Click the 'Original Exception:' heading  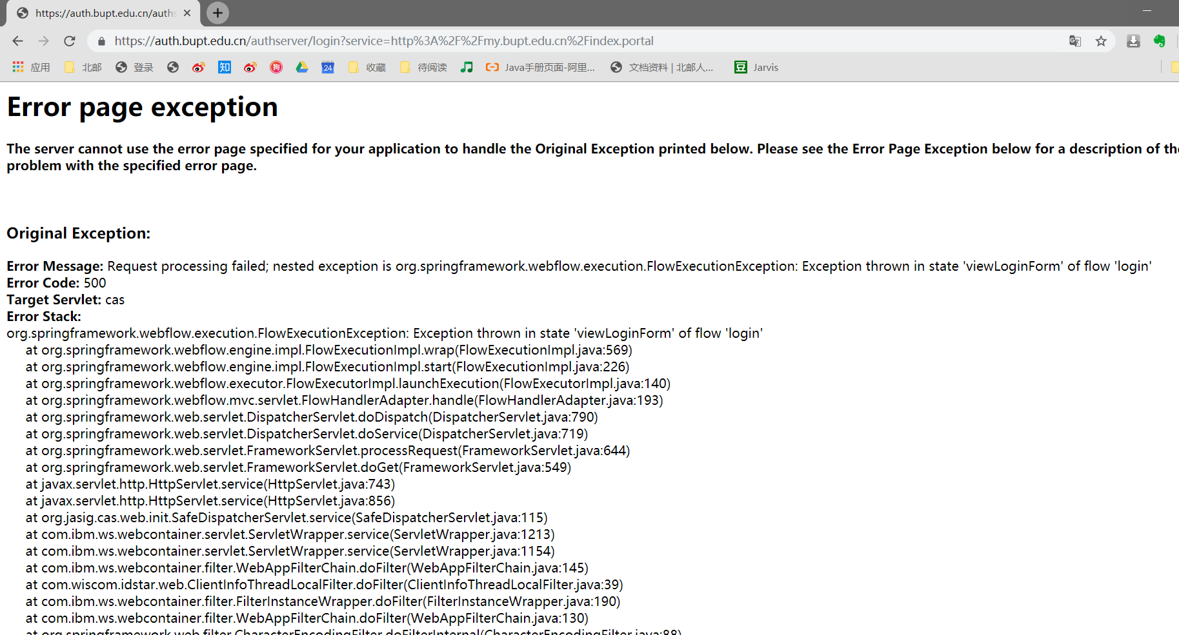79,233
